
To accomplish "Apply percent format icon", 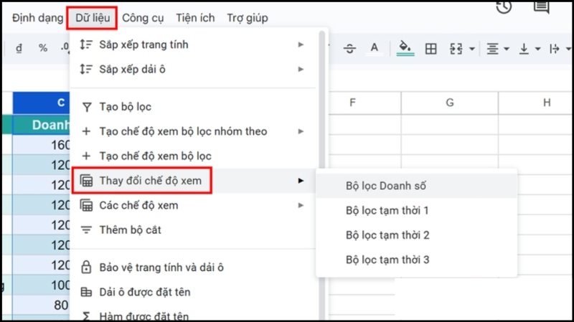I will [x=43, y=48].
